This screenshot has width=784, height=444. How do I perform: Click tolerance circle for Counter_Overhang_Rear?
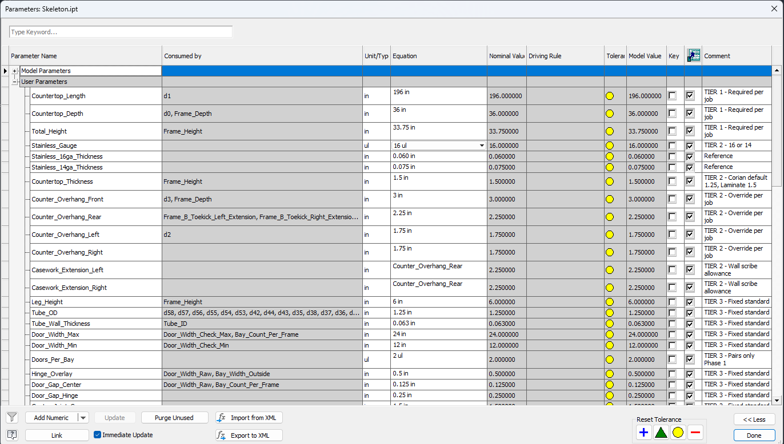pos(610,217)
